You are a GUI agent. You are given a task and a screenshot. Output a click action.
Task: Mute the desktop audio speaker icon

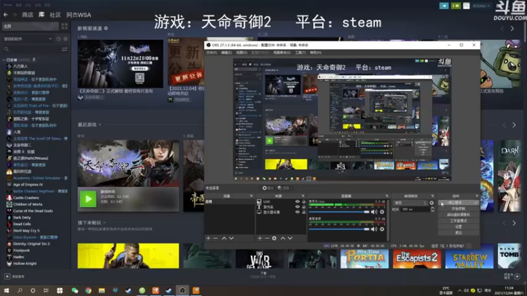coord(374,229)
